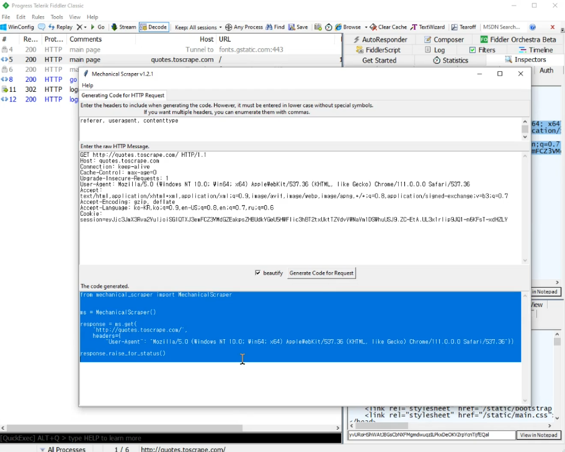Click the Remove sessions X icon
Image resolution: width=565 pixels, height=452 pixels.
pyautogui.click(x=79, y=27)
